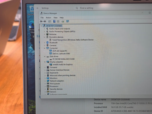
Task: Click the Monitors category icon
Action: 48,78
